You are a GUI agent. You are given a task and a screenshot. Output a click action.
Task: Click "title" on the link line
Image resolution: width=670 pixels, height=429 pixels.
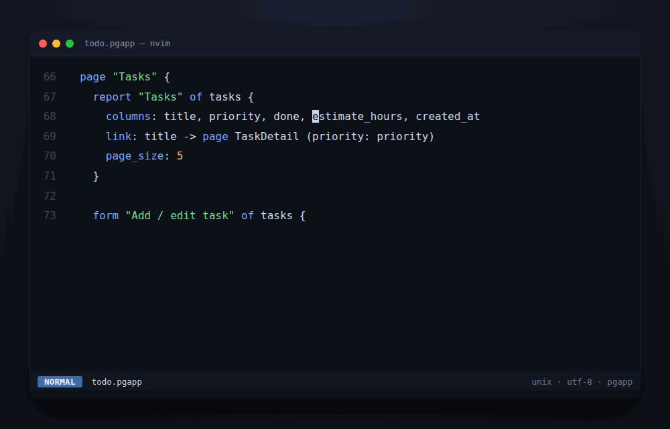160,136
